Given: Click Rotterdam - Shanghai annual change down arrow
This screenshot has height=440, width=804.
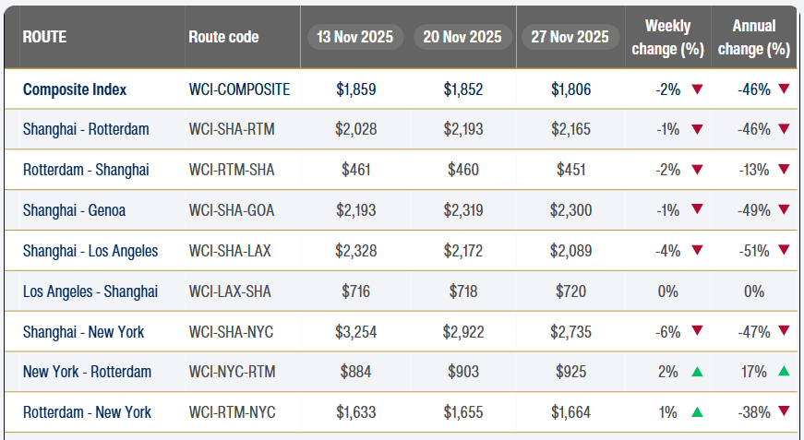Looking at the screenshot, I should click(x=784, y=170).
